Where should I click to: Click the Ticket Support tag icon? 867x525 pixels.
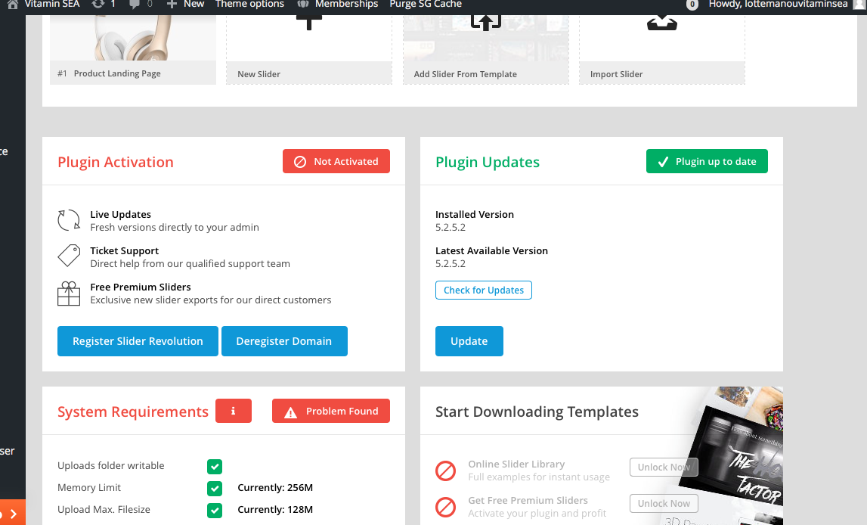pos(69,256)
